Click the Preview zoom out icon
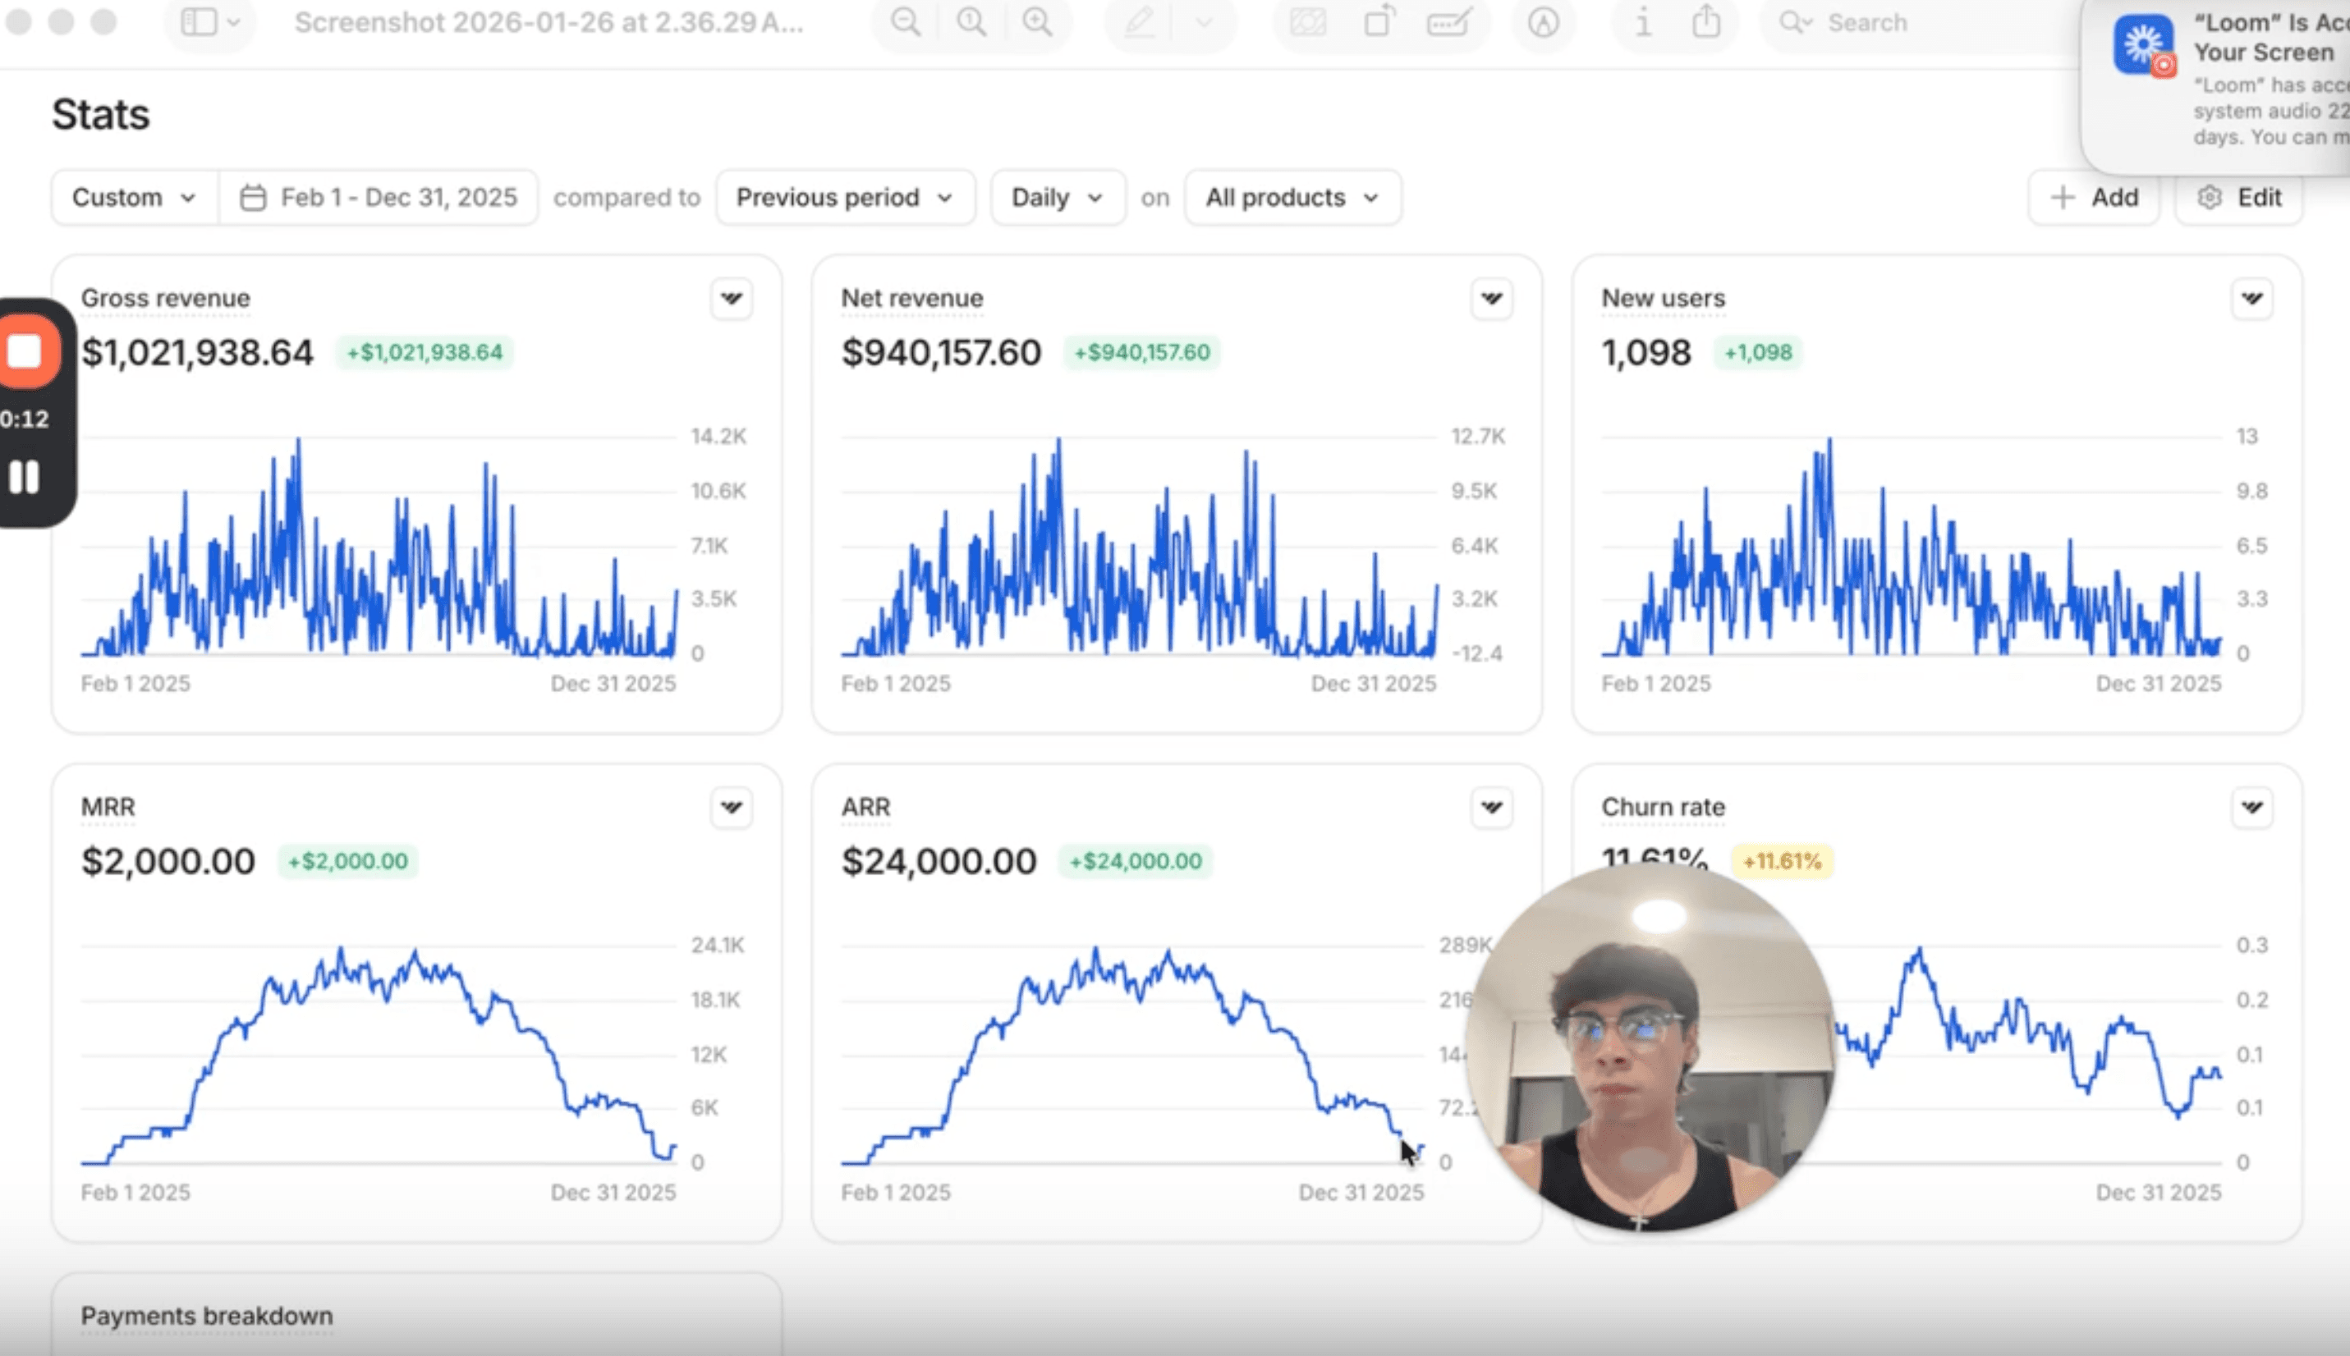Screen dimensions: 2350x1356 click(906, 21)
